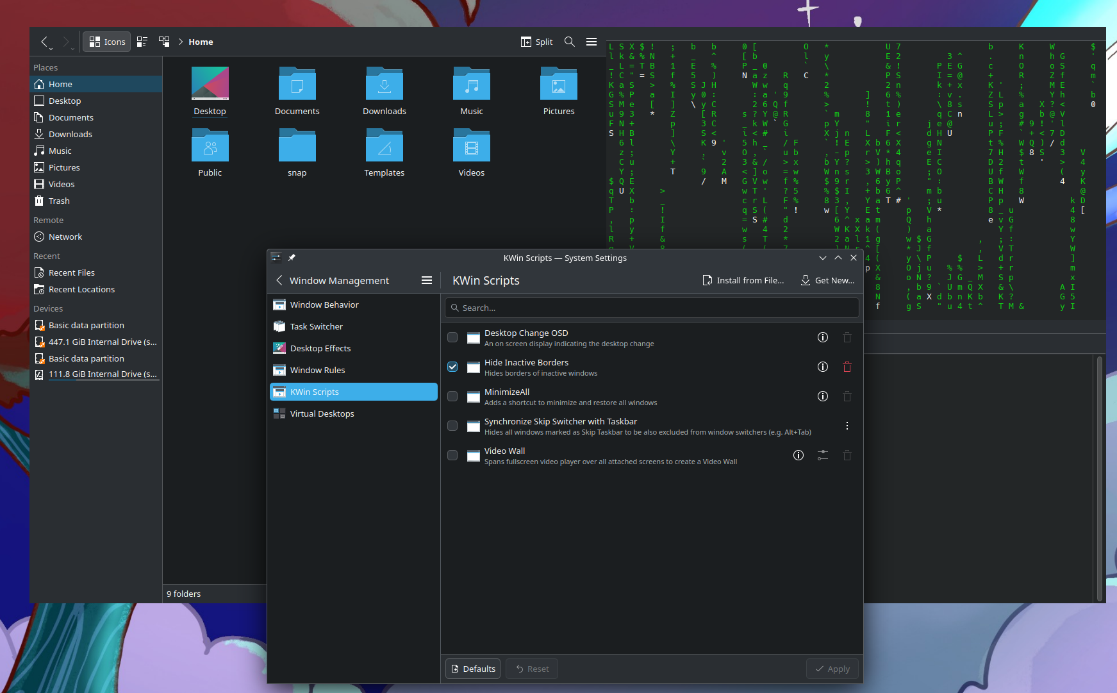Select the Templates folder icon
The height and width of the screenshot is (693, 1117).
point(385,146)
